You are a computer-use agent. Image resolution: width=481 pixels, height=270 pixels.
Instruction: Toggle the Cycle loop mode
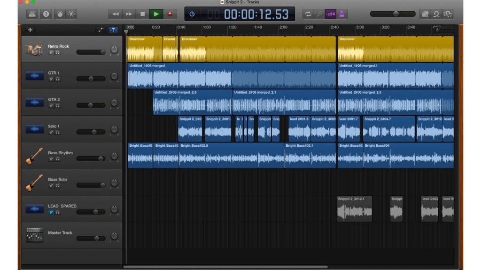[x=308, y=14]
